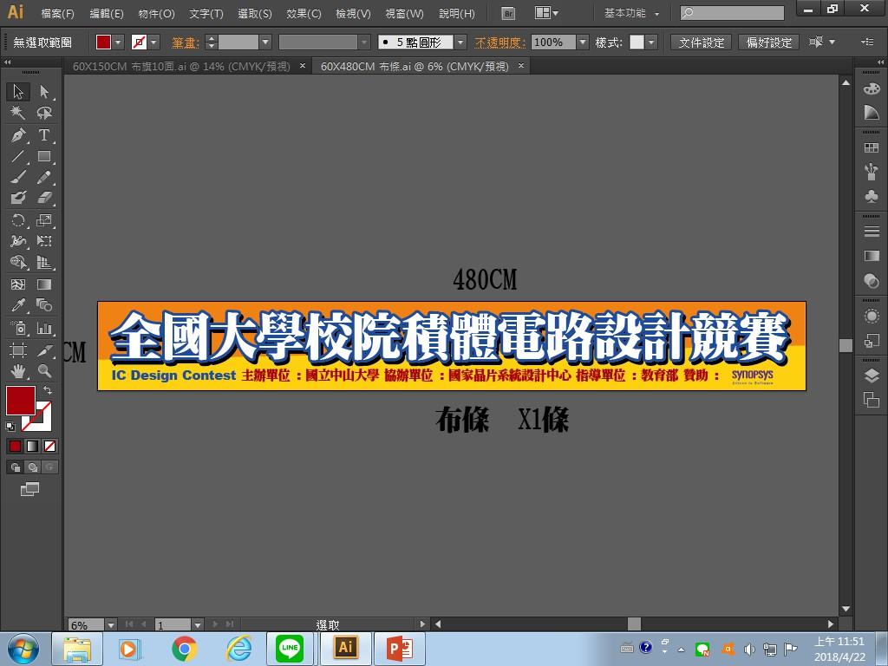The width and height of the screenshot is (888, 666).
Task: Select the Type tool
Action: click(x=44, y=135)
